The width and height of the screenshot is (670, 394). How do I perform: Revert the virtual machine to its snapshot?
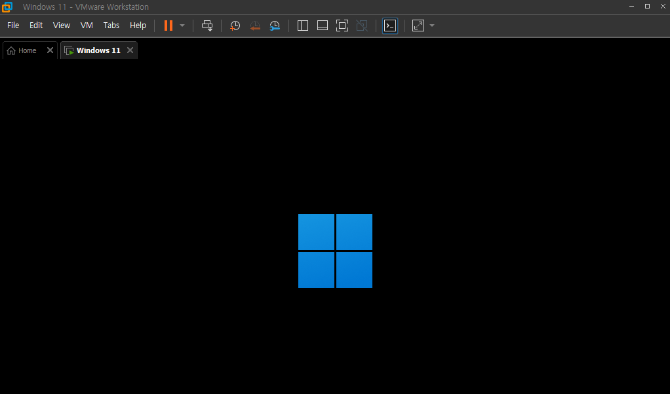pos(255,26)
